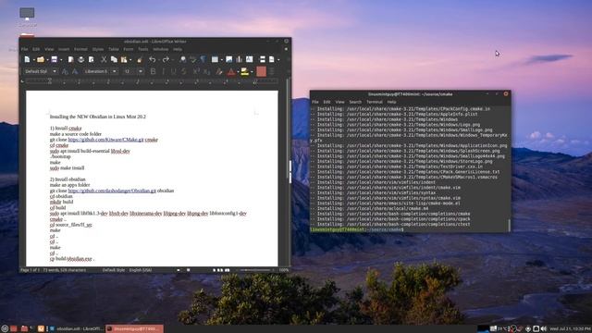
Task: Toggle Strikethrough formatting button
Action: pyautogui.click(x=183, y=71)
